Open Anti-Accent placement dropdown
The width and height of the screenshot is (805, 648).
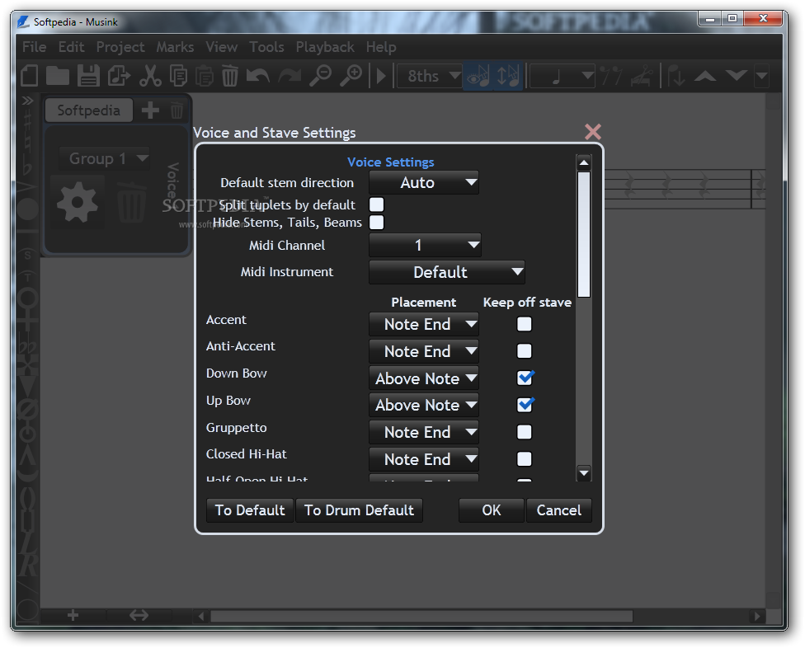pos(424,351)
